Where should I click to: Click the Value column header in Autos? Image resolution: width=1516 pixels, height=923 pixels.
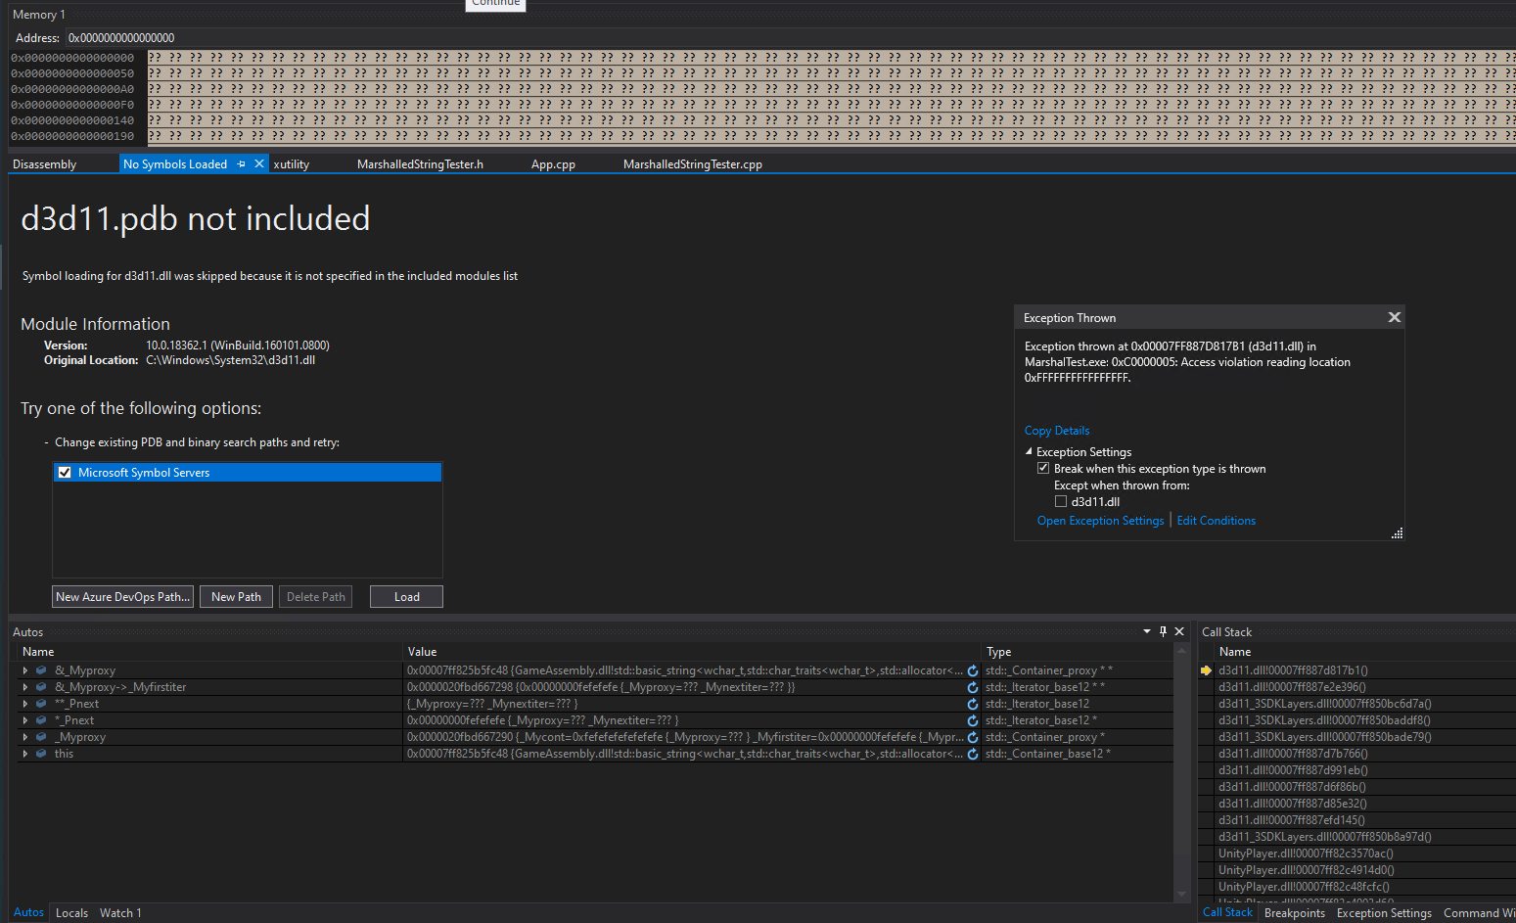point(693,652)
